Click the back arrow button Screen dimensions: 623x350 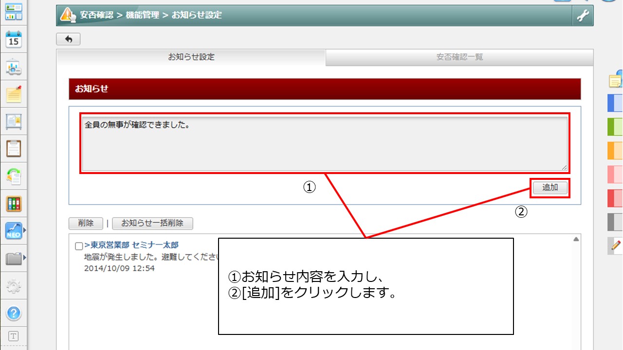(x=69, y=39)
